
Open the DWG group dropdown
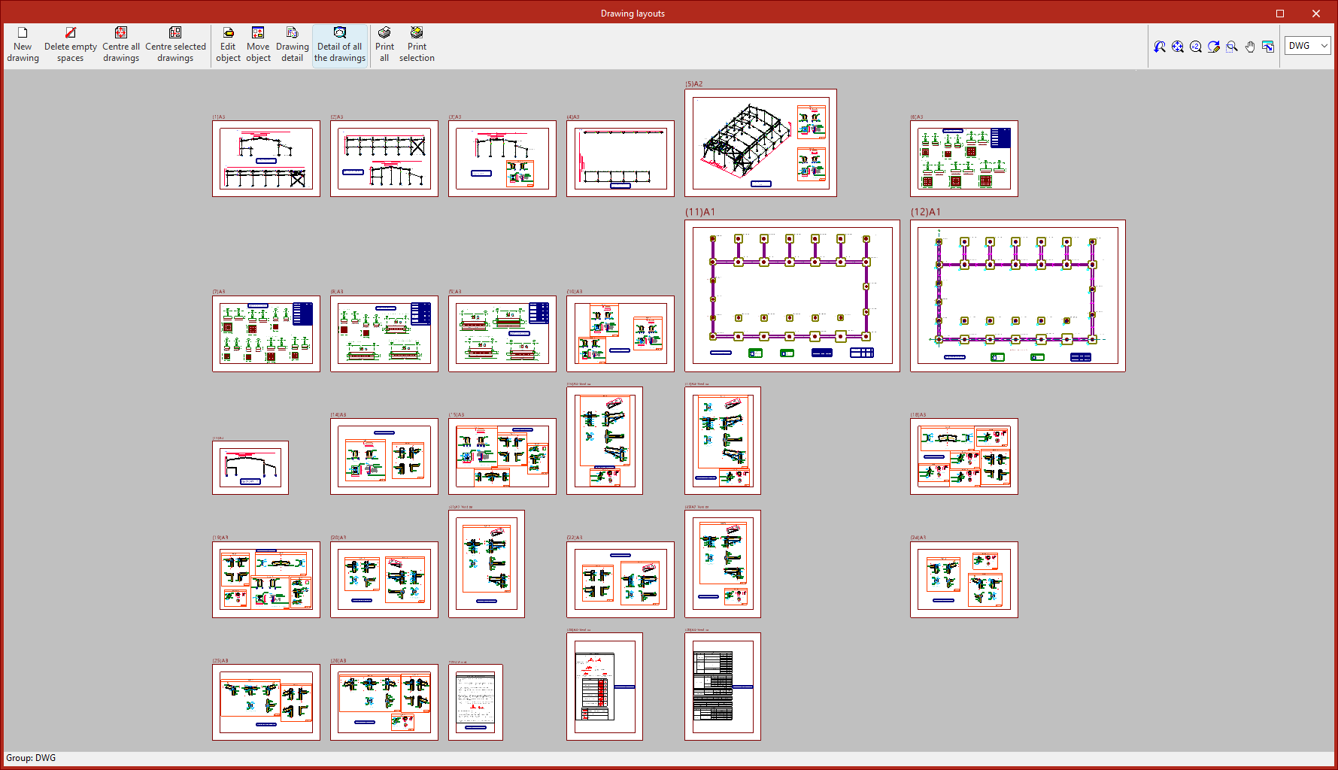1308,46
